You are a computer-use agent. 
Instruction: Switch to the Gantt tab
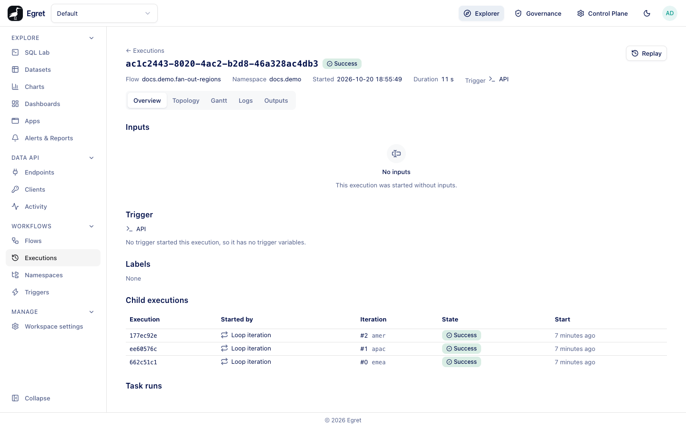219,100
